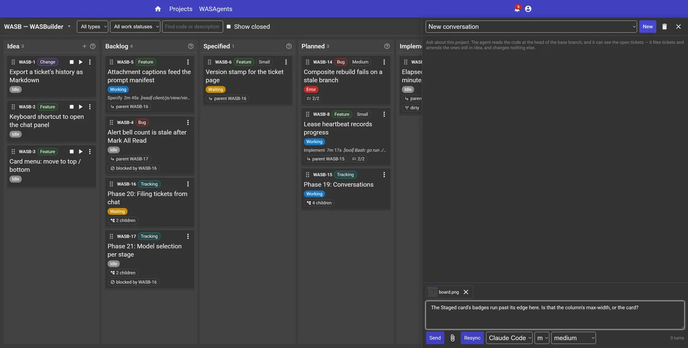The width and height of the screenshot is (688, 348).
Task: Open Phase 21: Model selection per stage
Action: click(144, 250)
